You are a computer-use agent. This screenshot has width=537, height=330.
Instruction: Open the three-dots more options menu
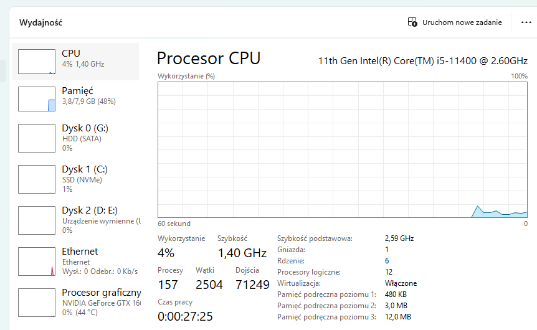pyautogui.click(x=526, y=22)
